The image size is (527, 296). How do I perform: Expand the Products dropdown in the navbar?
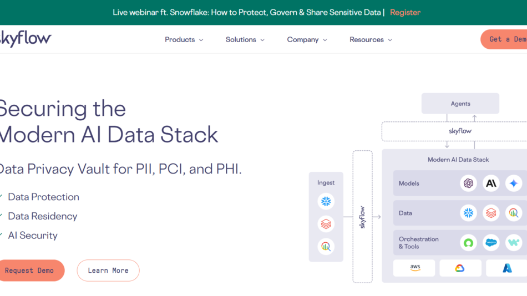(184, 40)
